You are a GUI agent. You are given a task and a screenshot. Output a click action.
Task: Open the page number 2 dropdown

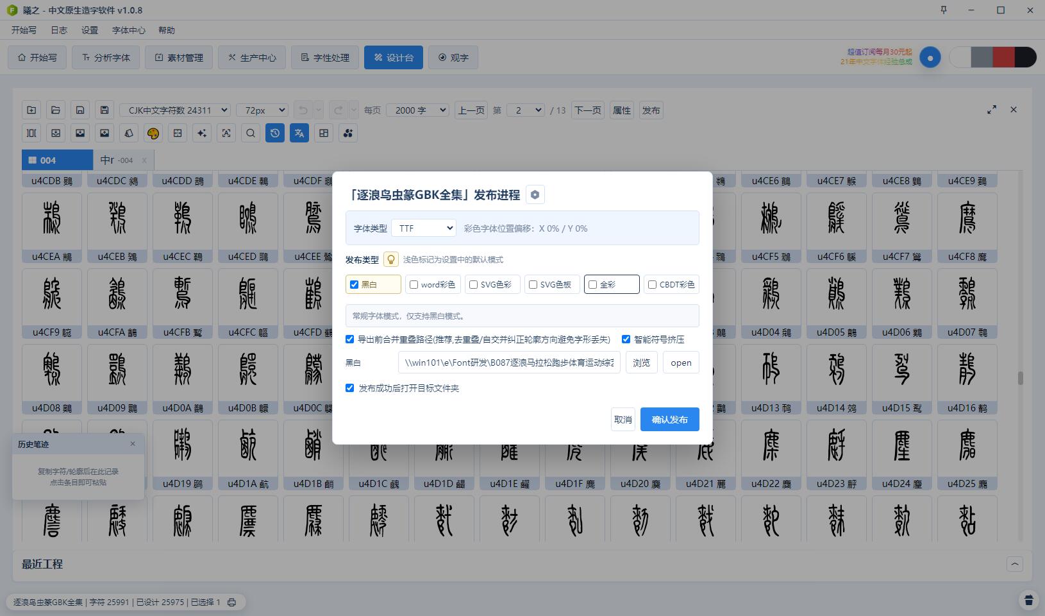tap(526, 110)
